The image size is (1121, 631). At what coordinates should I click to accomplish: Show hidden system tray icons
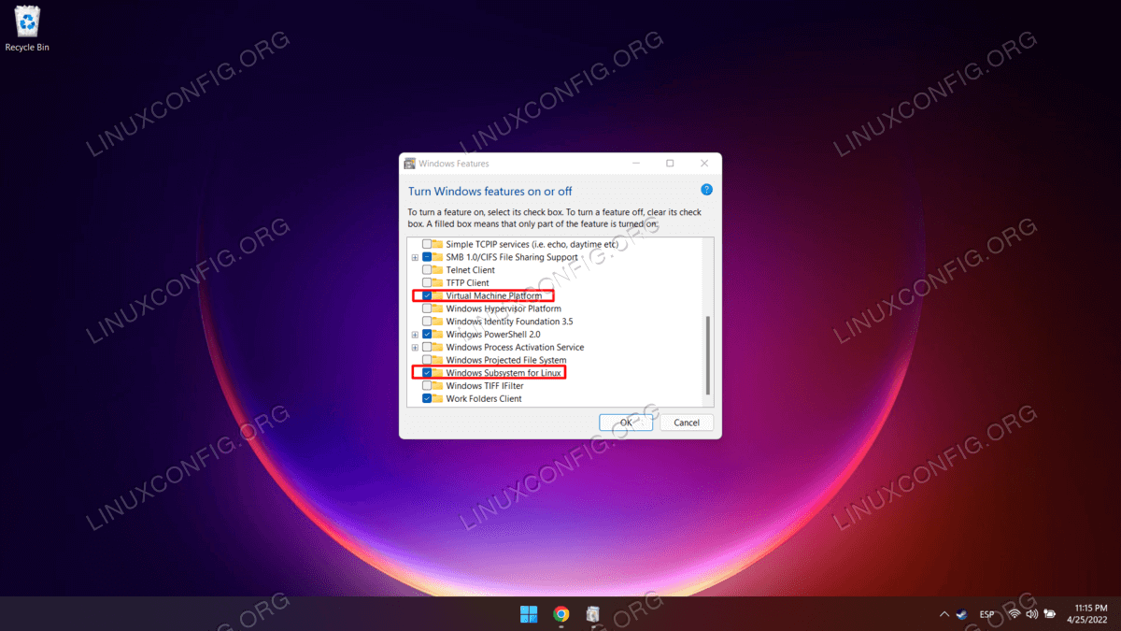point(944,614)
